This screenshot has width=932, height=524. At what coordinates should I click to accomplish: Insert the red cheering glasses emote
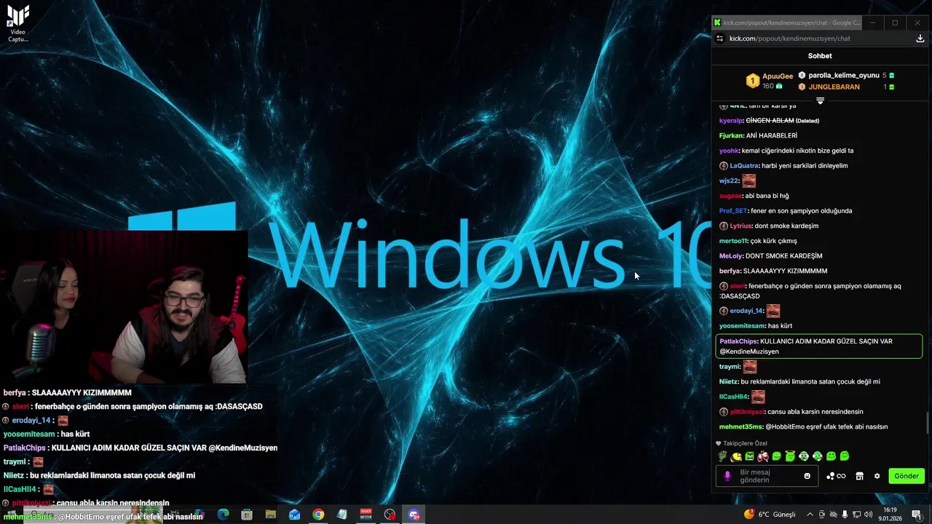(763, 456)
